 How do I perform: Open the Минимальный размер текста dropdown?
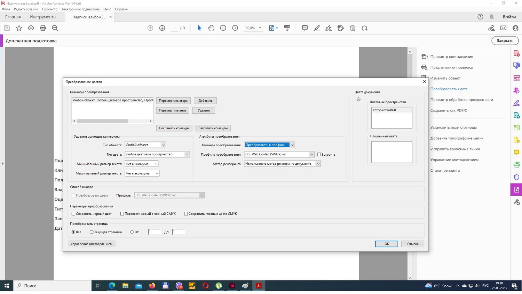coord(142,164)
